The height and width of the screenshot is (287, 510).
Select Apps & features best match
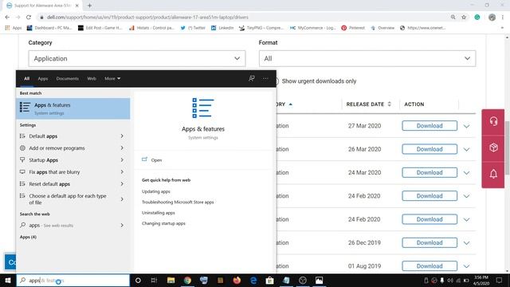(x=73, y=108)
